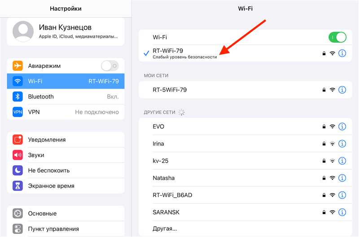
Task: Connect to EVO network
Action: (245, 126)
